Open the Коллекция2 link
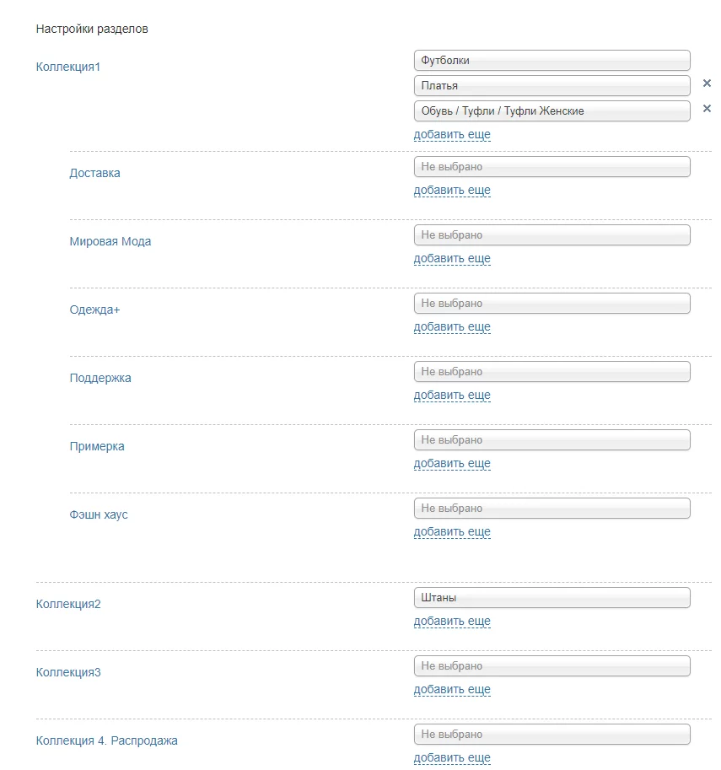This screenshot has width=721, height=770. (x=68, y=604)
